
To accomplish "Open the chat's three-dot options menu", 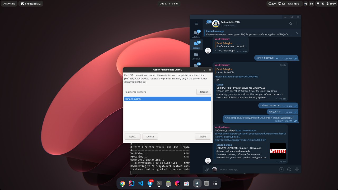I will 297,24.
